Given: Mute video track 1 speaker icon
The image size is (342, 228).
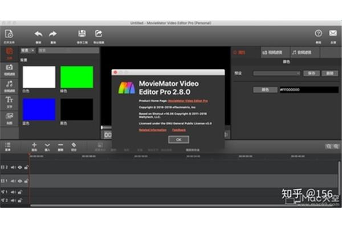Looking at the screenshot, I should [13, 181].
